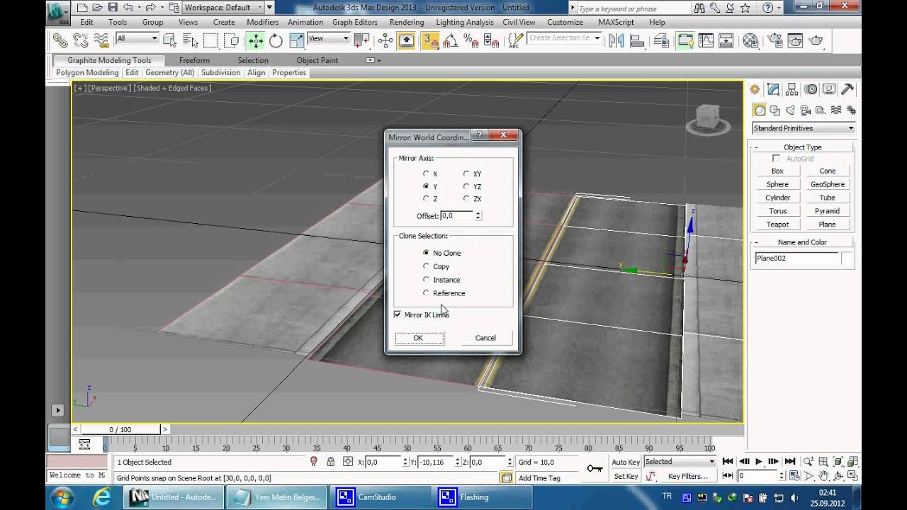Screen dimensions: 907x510
Task: Collapse the Name and Color rollout
Action: (x=803, y=242)
